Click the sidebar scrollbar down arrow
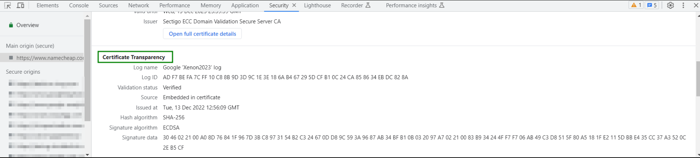The height and width of the screenshot is (158, 700). click(x=87, y=155)
